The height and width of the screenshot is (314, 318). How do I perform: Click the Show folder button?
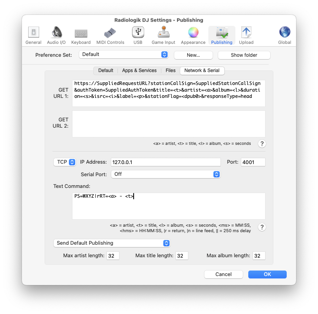coord(244,55)
